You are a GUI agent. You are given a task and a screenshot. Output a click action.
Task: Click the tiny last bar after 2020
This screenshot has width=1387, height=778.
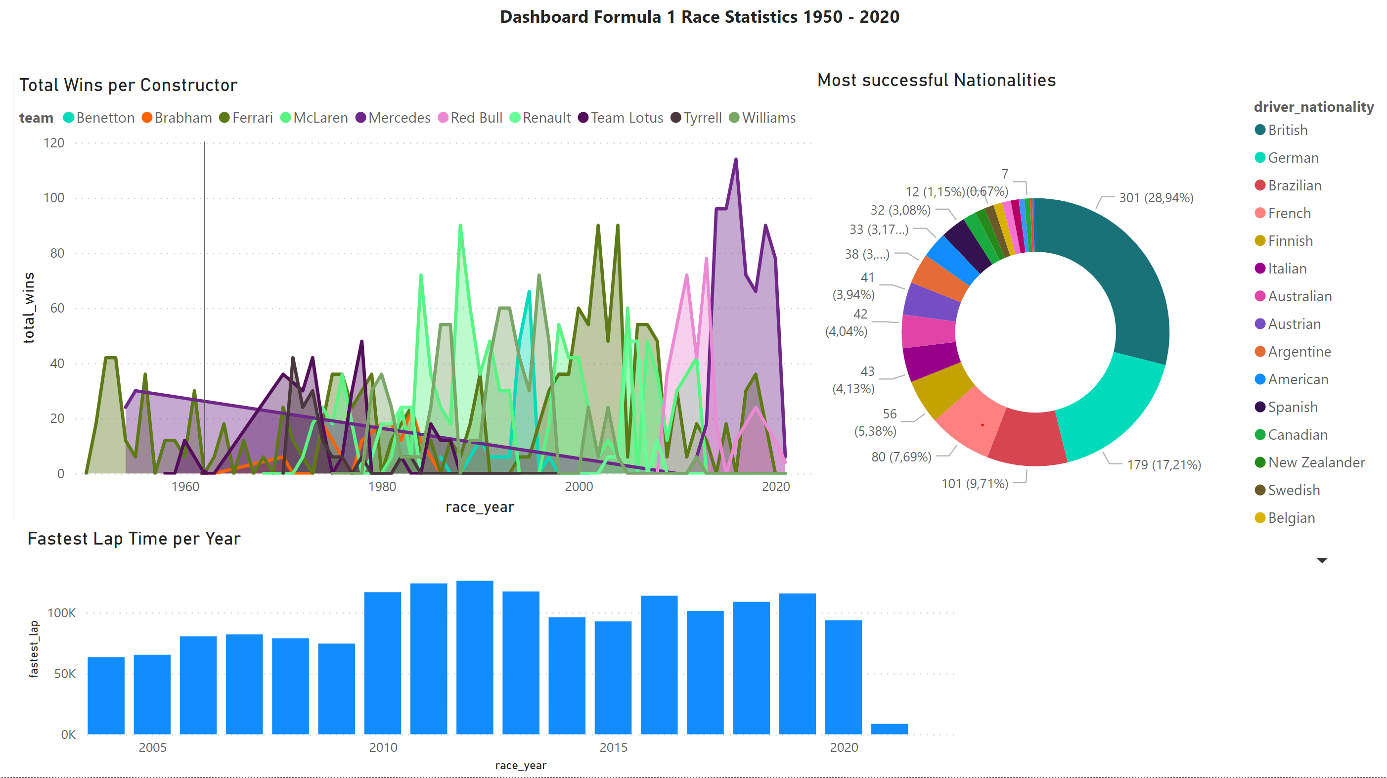889,729
